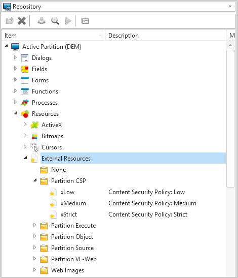The image size is (238, 278).
Task: Click the ActiveX green X icon
Action: pos(34,125)
